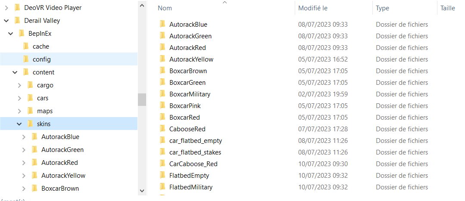Image resolution: width=465 pixels, height=201 pixels.
Task: Click the tree pane scrollbar down arrow
Action: [x=142, y=191]
